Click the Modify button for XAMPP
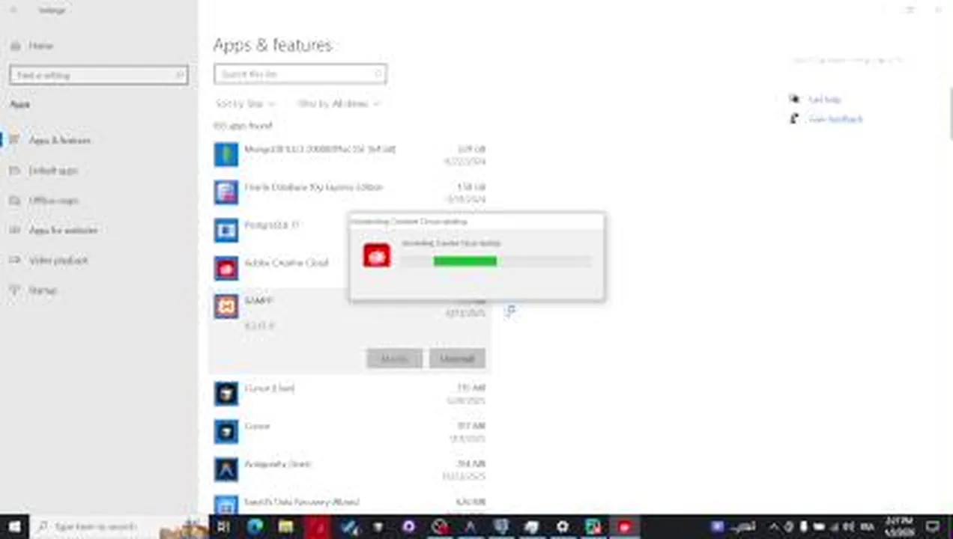 pyautogui.click(x=395, y=359)
